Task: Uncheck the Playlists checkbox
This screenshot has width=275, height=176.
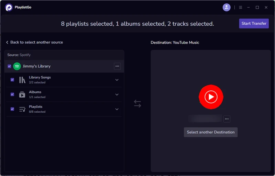Action: click(12, 109)
